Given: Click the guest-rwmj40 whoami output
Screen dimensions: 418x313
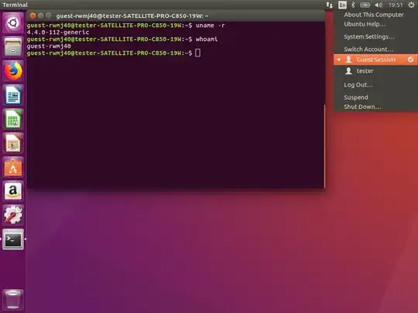Looking at the screenshot, I should coord(49,46).
